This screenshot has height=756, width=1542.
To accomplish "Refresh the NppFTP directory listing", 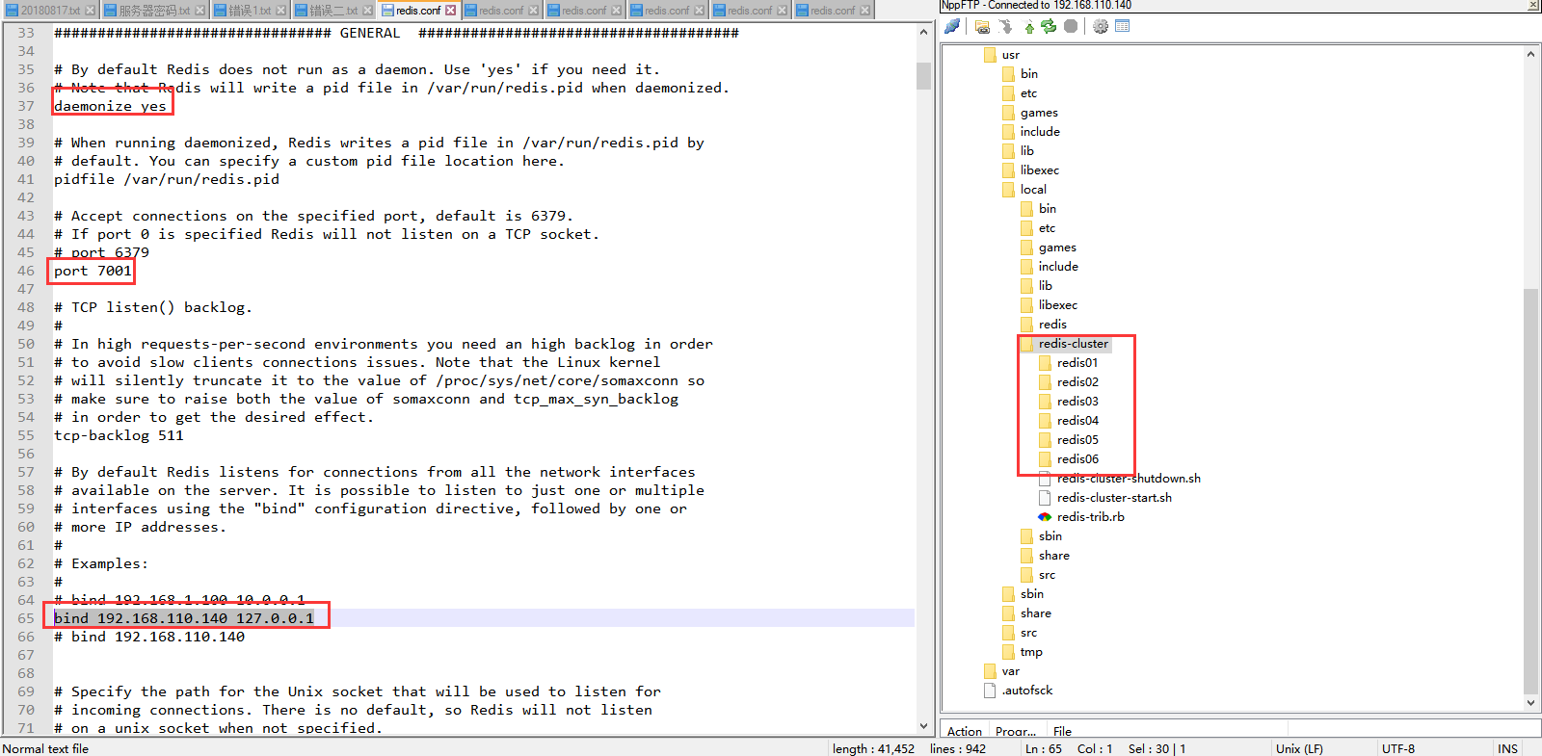I will tap(1049, 26).
